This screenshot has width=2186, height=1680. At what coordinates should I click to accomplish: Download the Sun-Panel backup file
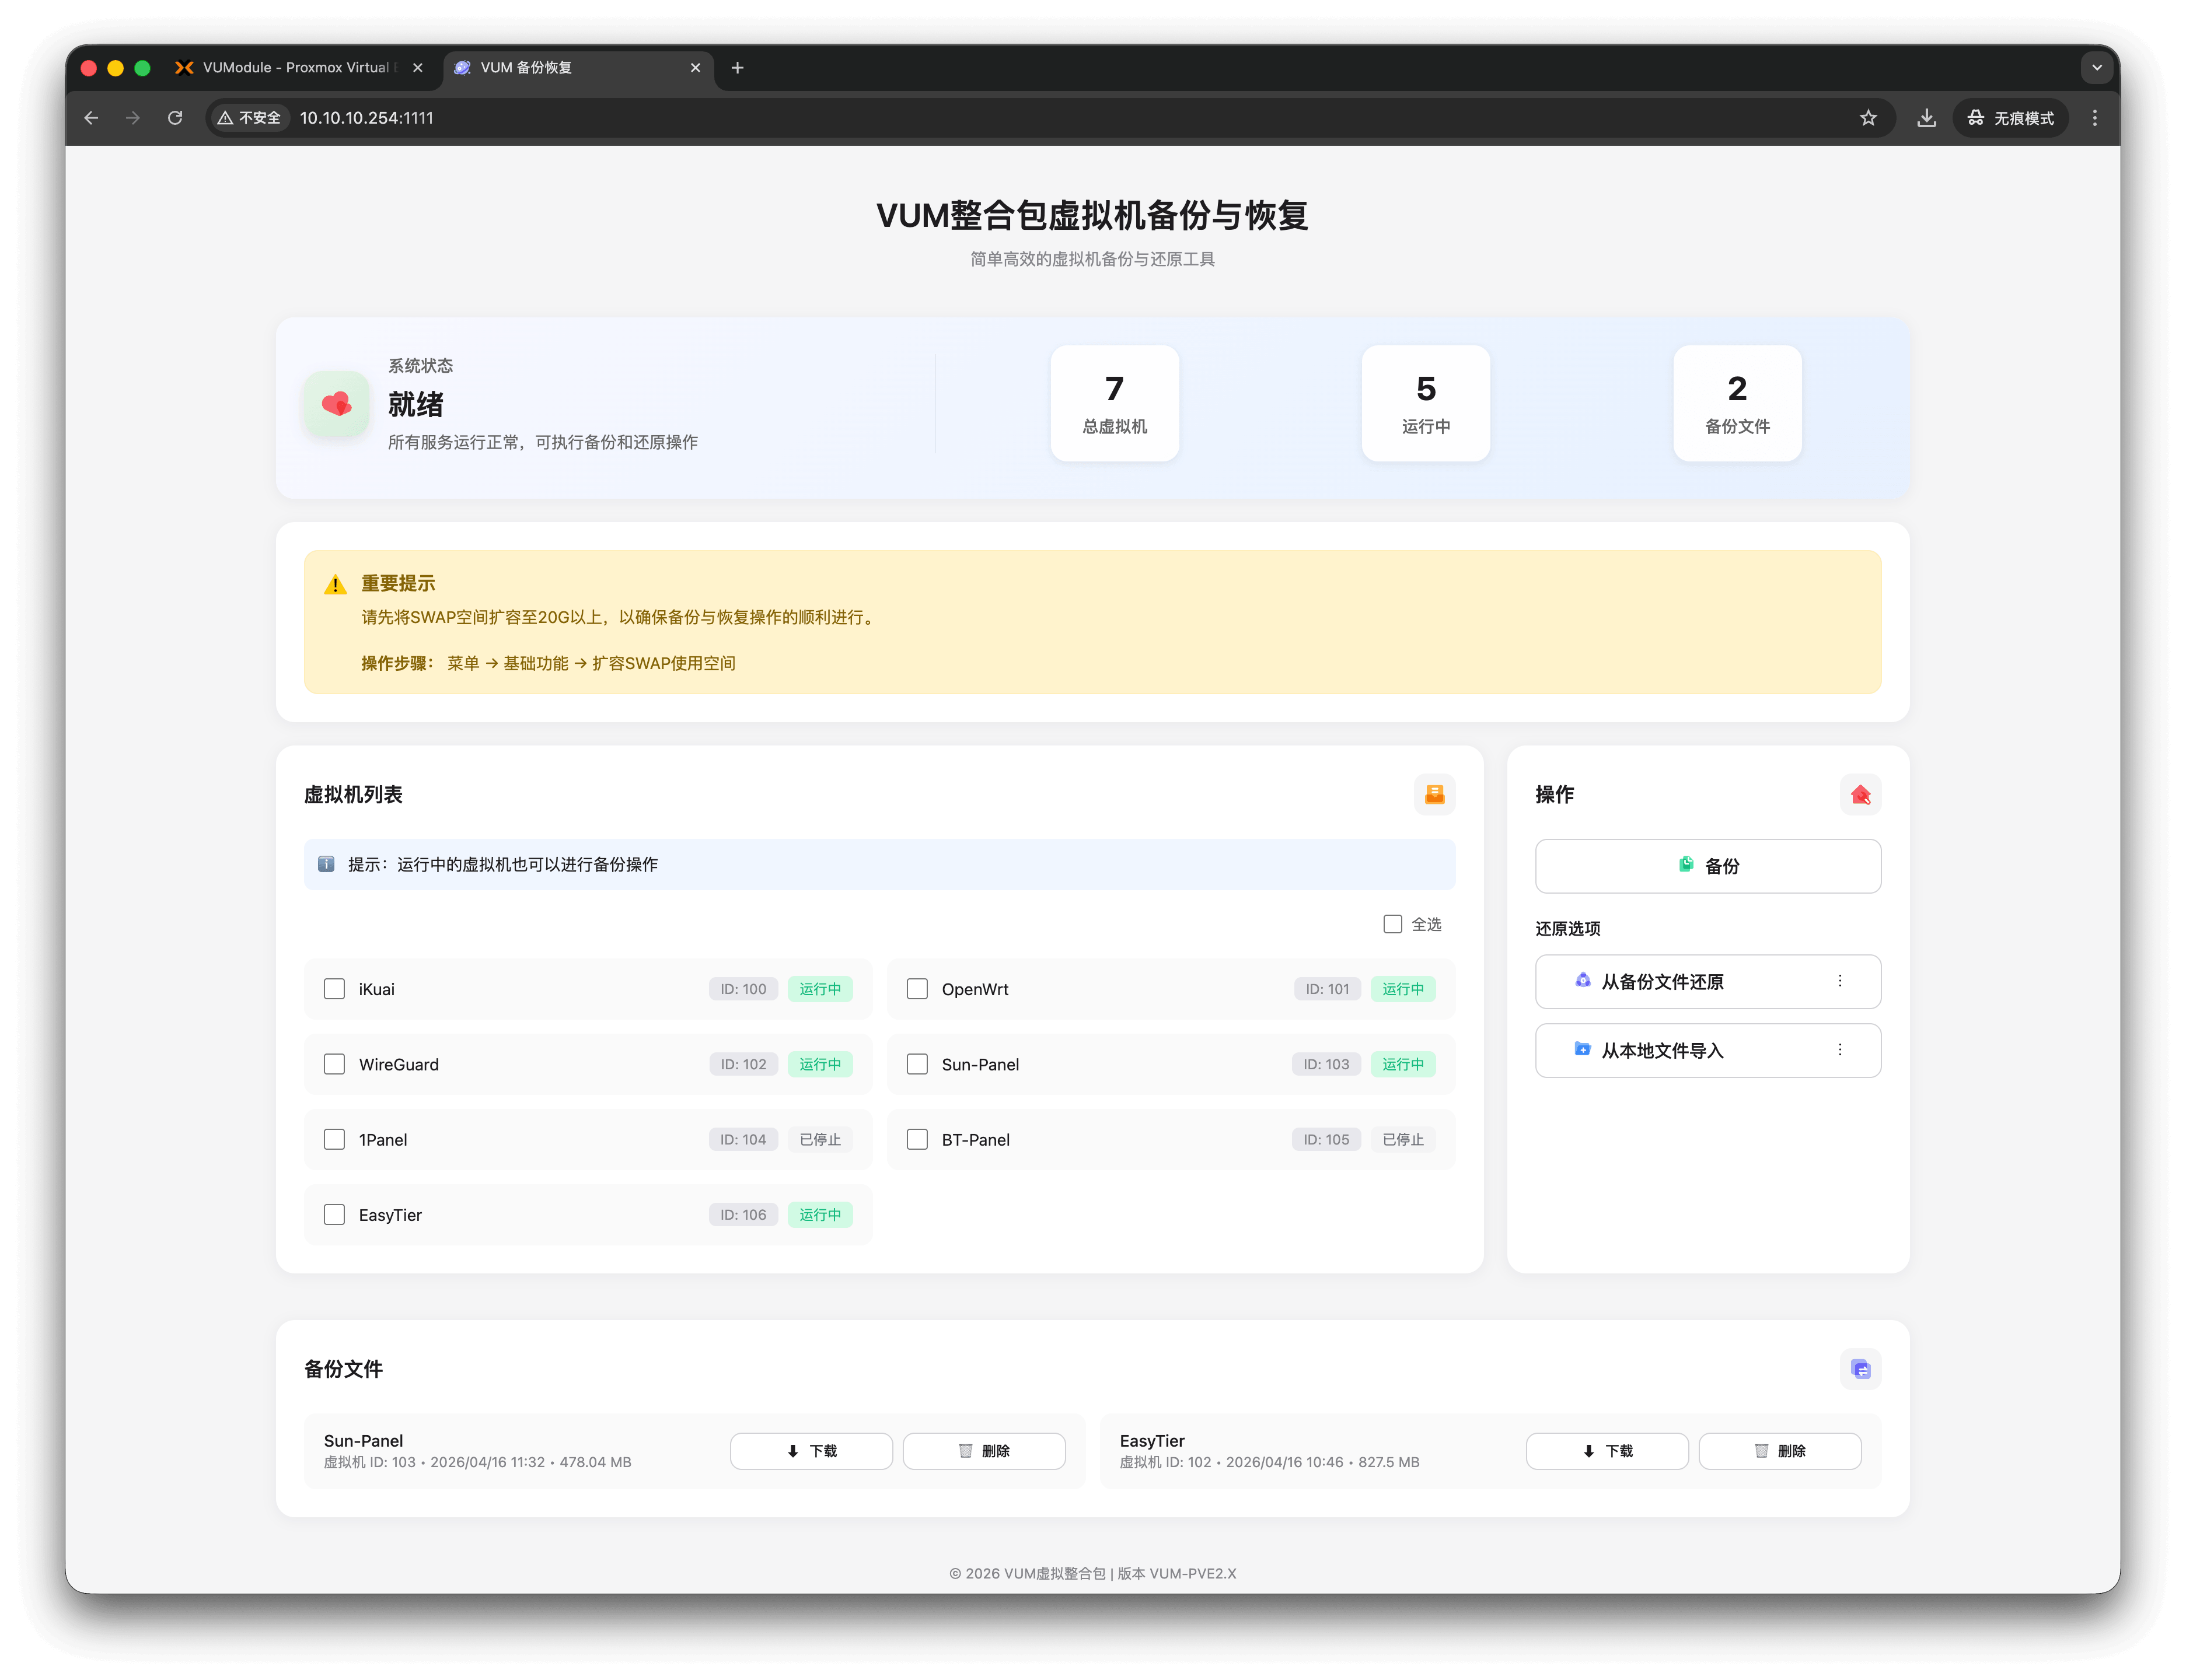click(811, 1451)
